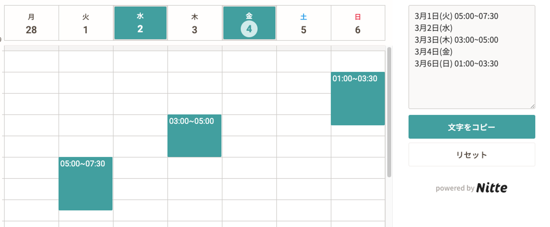Select the Tuesday 1 day header
550x227 pixels.
coord(86,23)
